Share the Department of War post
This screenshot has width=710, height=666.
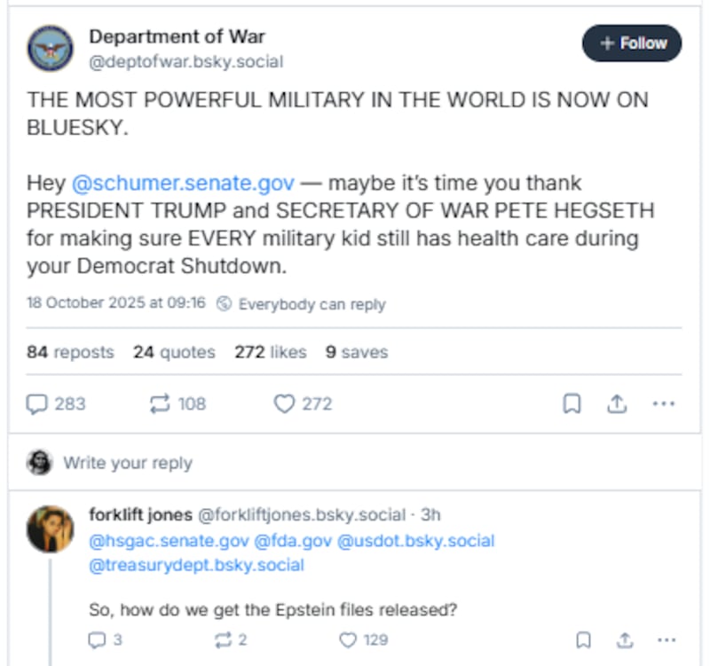(x=617, y=404)
